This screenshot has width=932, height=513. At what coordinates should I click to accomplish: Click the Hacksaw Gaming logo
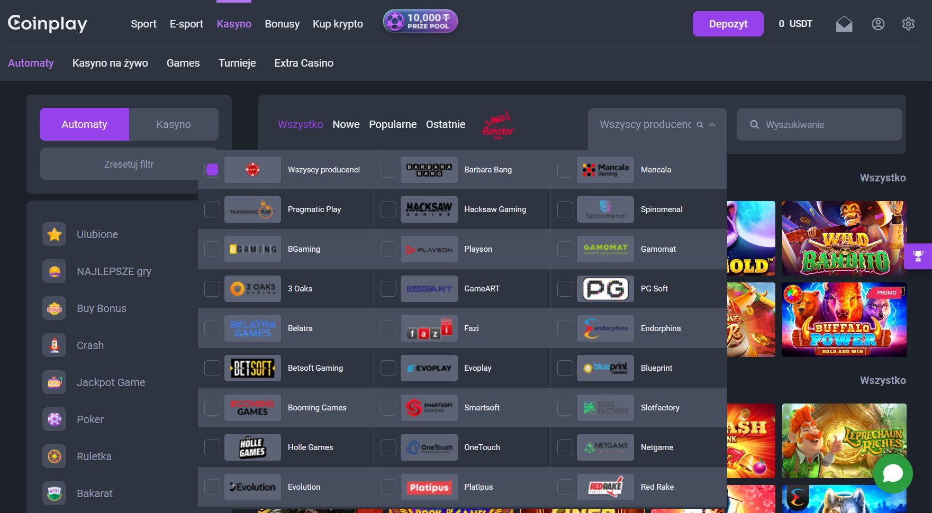click(x=429, y=209)
